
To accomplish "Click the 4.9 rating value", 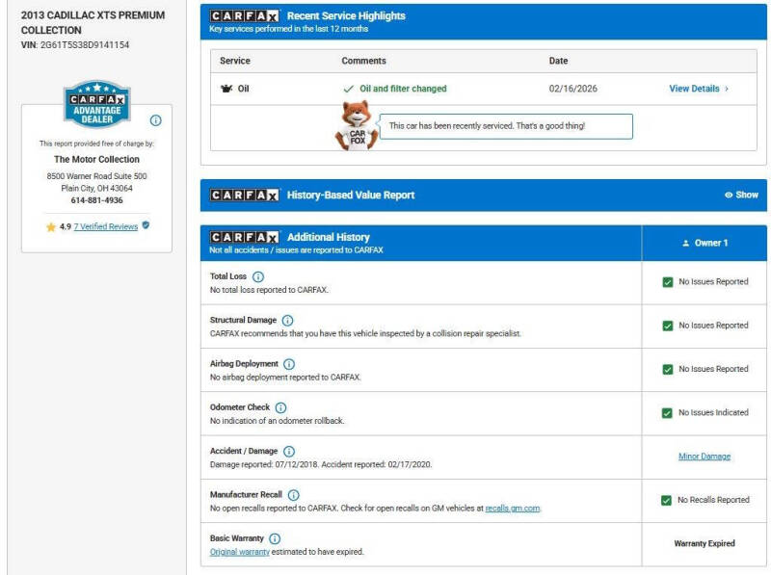I will pos(66,226).
